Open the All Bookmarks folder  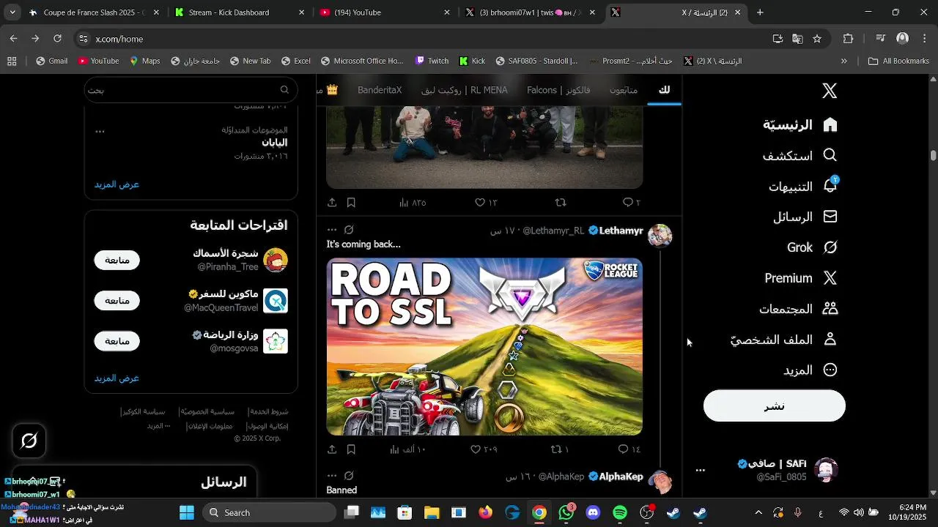[898, 61]
